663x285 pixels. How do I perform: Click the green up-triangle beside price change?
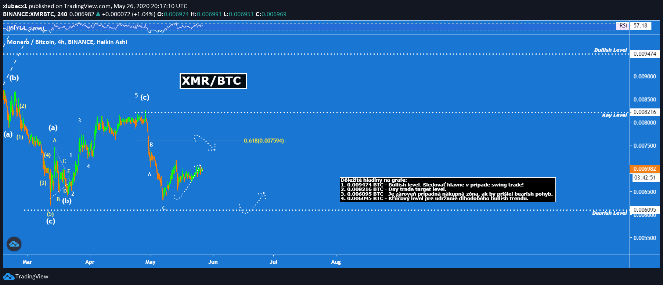click(98, 14)
